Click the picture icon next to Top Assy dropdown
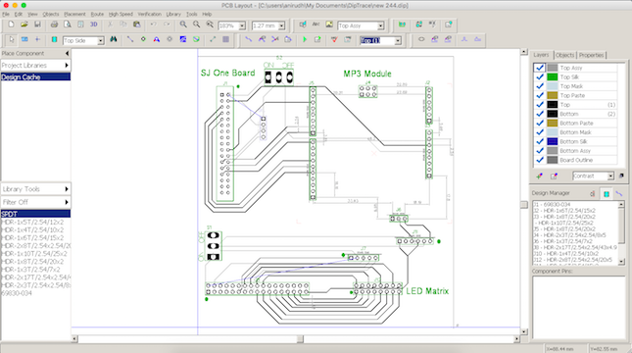 329,25
